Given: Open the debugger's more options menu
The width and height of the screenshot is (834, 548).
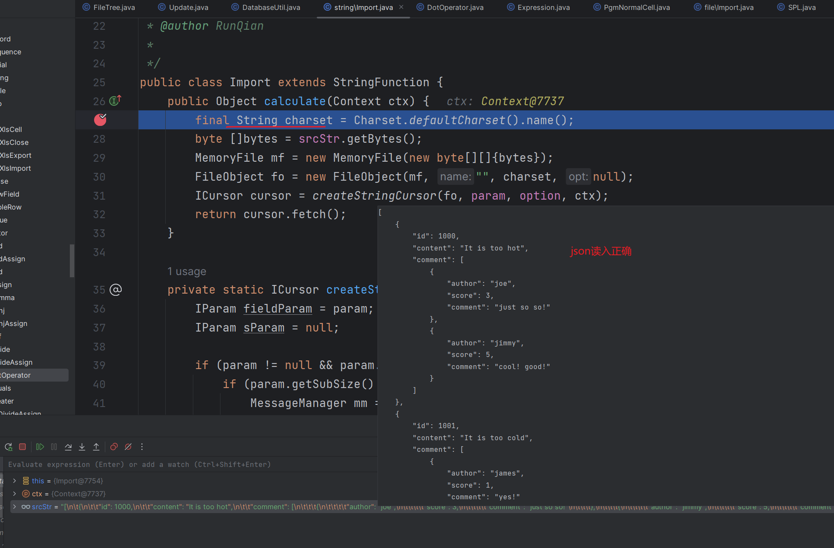Looking at the screenshot, I should 142,447.
